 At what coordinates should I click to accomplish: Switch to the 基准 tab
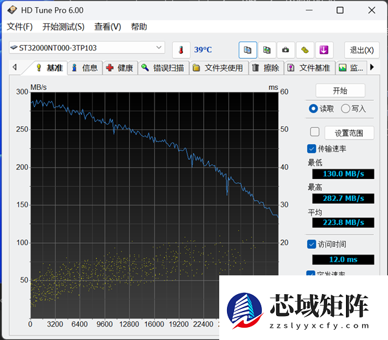49,68
